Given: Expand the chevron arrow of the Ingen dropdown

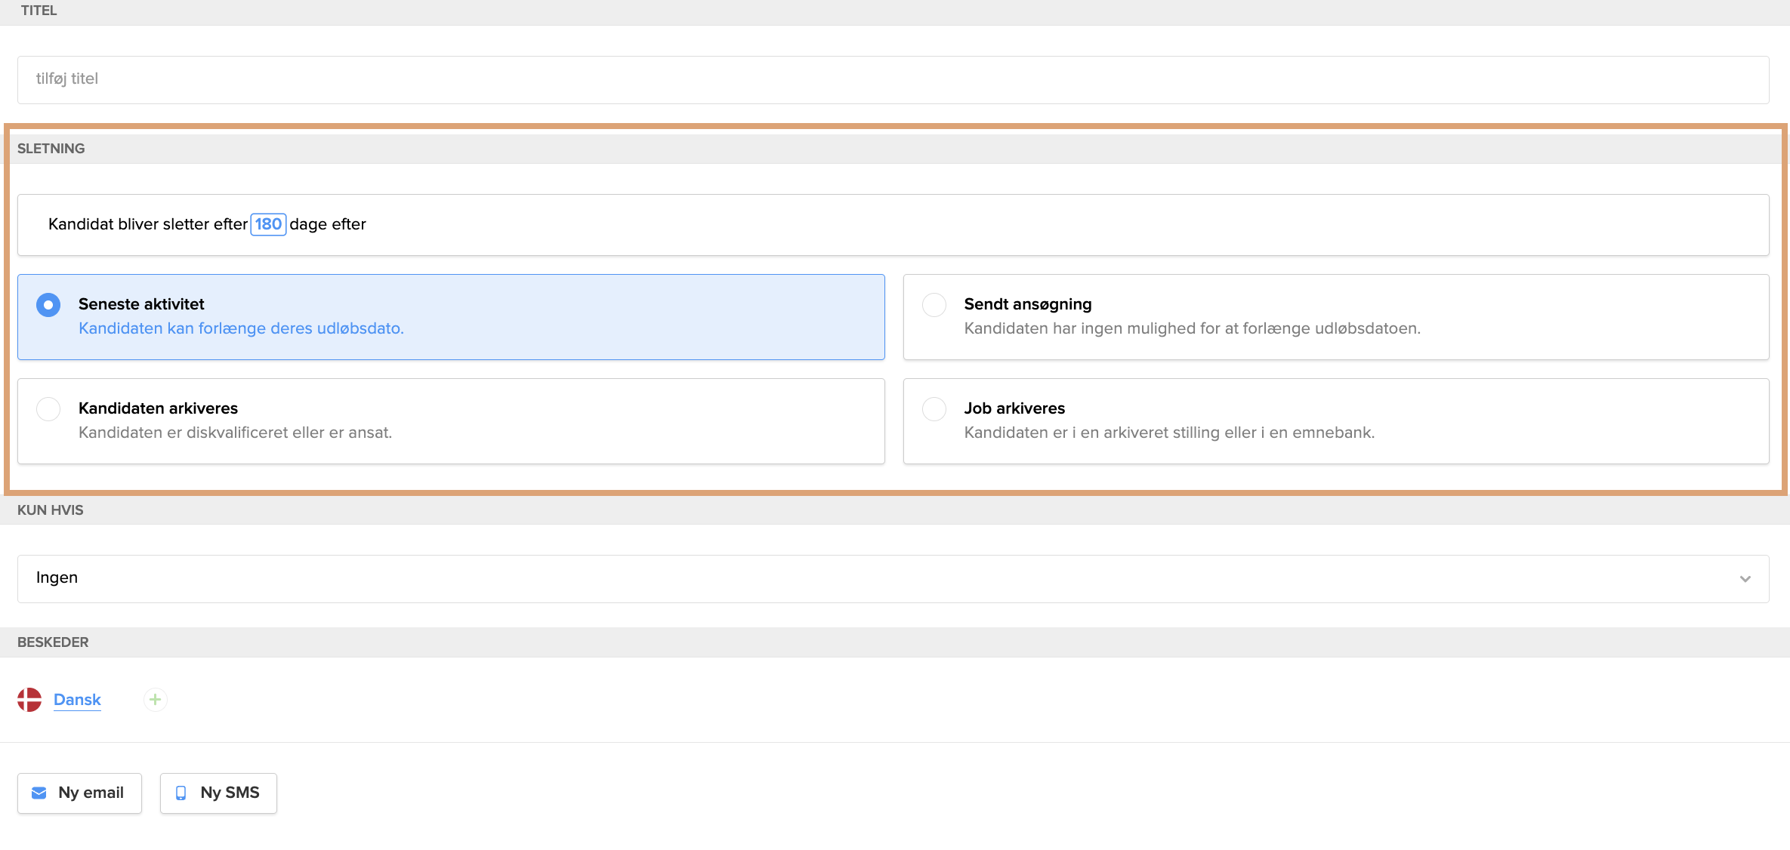Looking at the screenshot, I should coord(1745,579).
